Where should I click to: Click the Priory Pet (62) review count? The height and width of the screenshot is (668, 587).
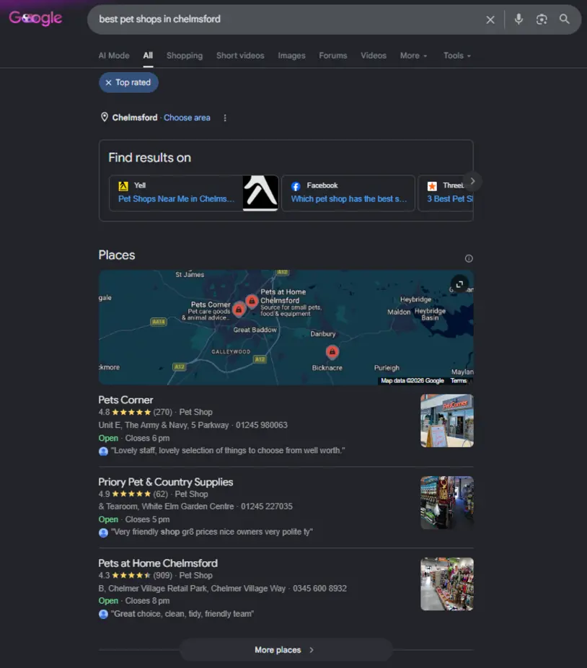coord(161,494)
